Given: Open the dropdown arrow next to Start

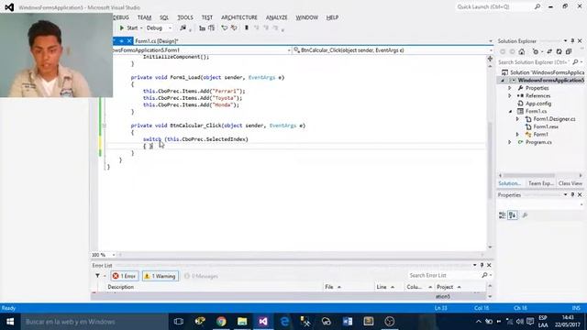Looking at the screenshot, I should coord(141,28).
